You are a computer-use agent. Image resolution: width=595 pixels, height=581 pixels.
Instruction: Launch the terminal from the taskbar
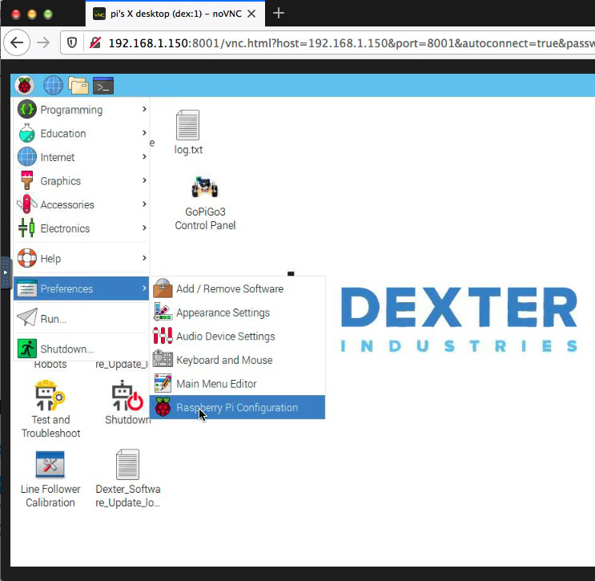(103, 86)
